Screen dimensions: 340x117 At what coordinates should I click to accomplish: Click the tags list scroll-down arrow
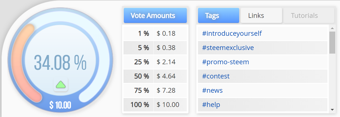pos(332,109)
